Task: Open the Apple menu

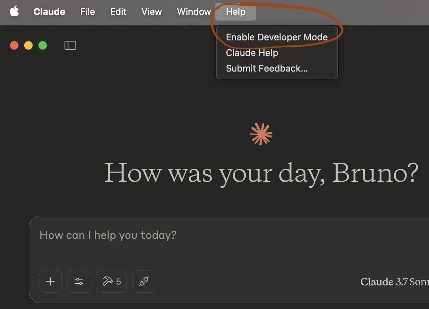Action: tap(14, 12)
